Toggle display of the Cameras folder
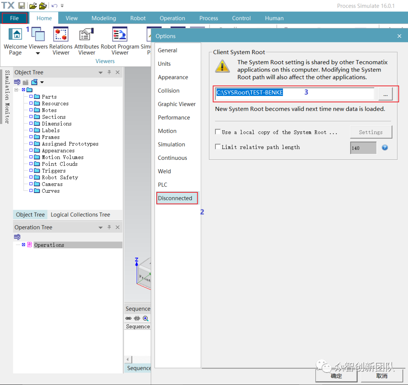 31,184
